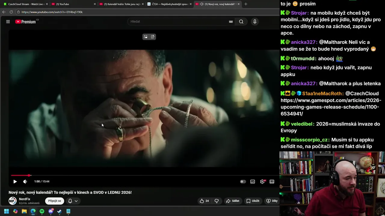Close the ČT24 tab
The width and height of the screenshot is (385, 216).
point(191,4)
